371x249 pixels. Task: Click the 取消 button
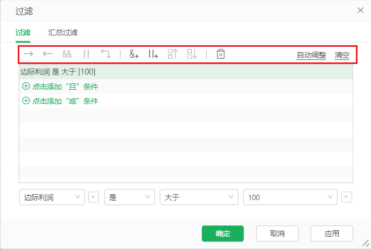277,233
